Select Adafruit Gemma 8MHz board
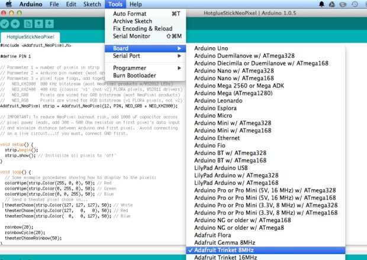The height and width of the screenshot is (260, 367). 266,243
